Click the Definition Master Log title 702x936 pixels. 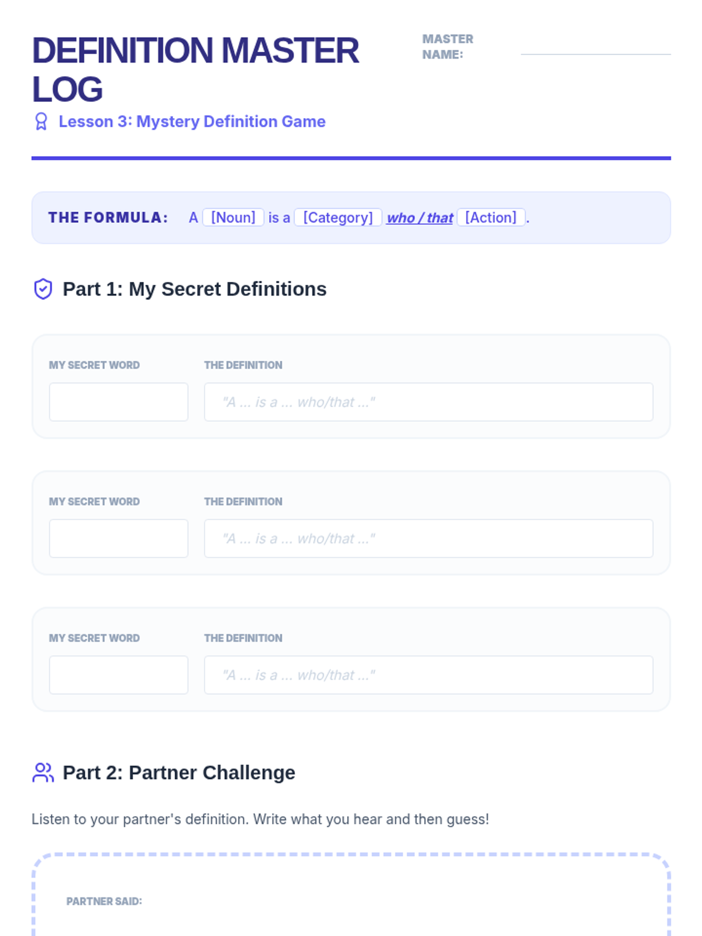coord(195,69)
